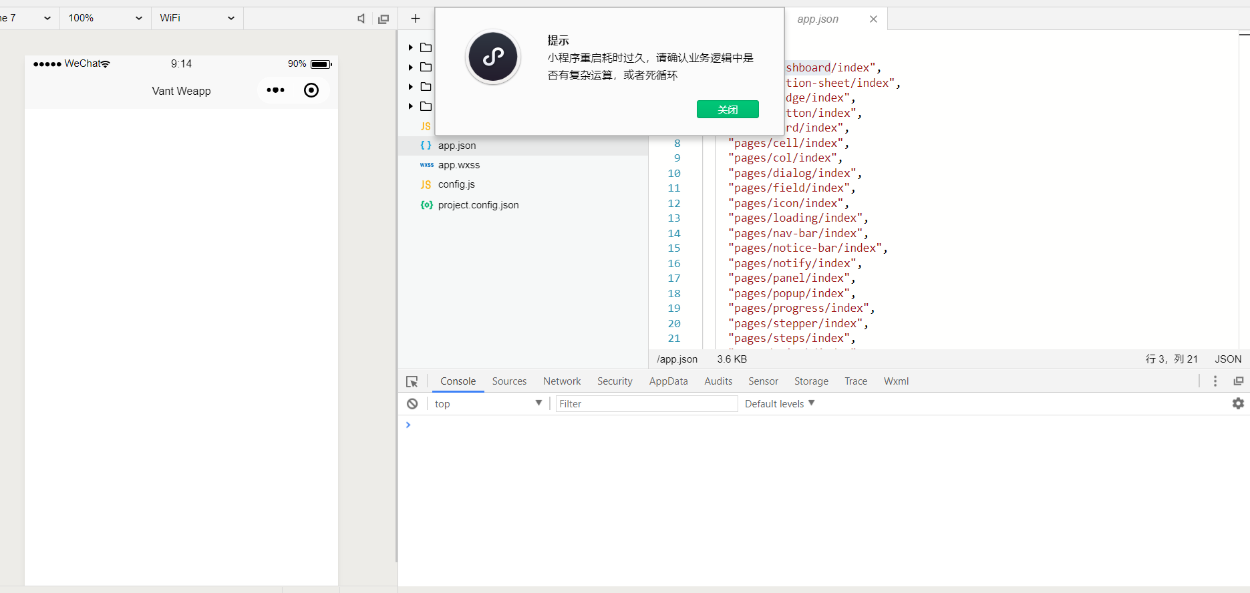
Task: Detach simulator using the pop-out window icon
Action: (383, 19)
